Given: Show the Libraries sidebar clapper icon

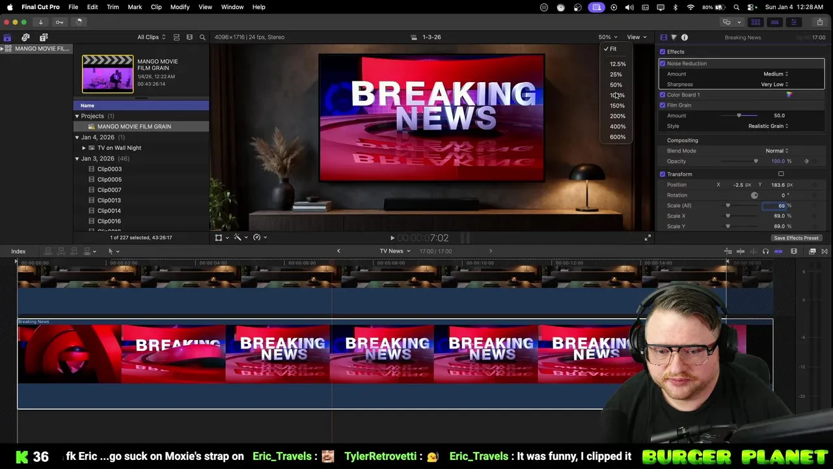Looking at the screenshot, I should click(x=7, y=37).
